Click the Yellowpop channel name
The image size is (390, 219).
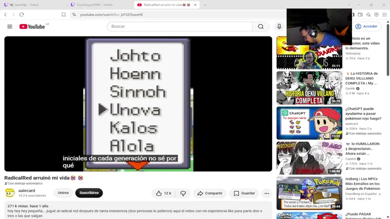point(353,53)
